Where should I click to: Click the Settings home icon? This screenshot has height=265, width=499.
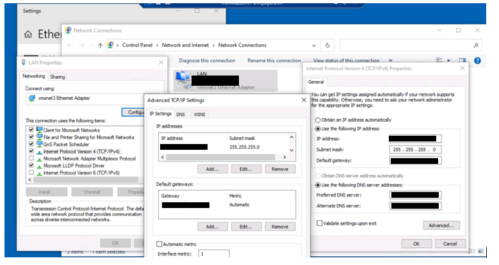[28, 35]
